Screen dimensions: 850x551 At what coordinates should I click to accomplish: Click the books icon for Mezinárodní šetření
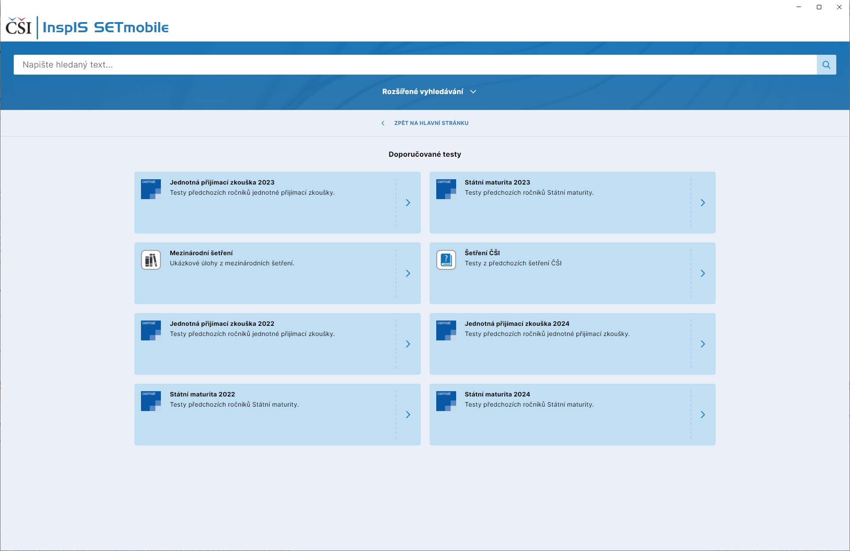click(151, 260)
